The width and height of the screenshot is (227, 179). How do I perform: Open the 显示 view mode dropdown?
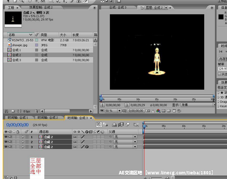(198, 105)
